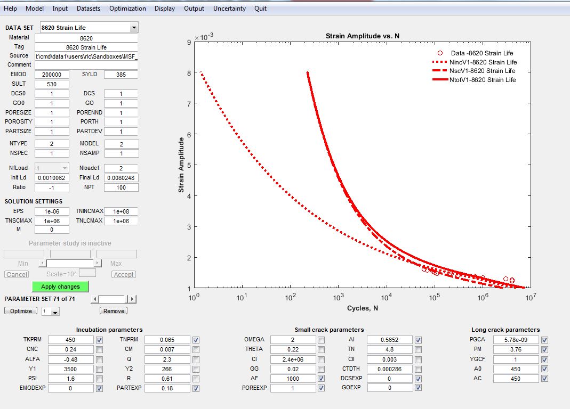Viewport: 570px width, 409px height.
Task: Enable the OMEGA checkbox
Action: 322,340
